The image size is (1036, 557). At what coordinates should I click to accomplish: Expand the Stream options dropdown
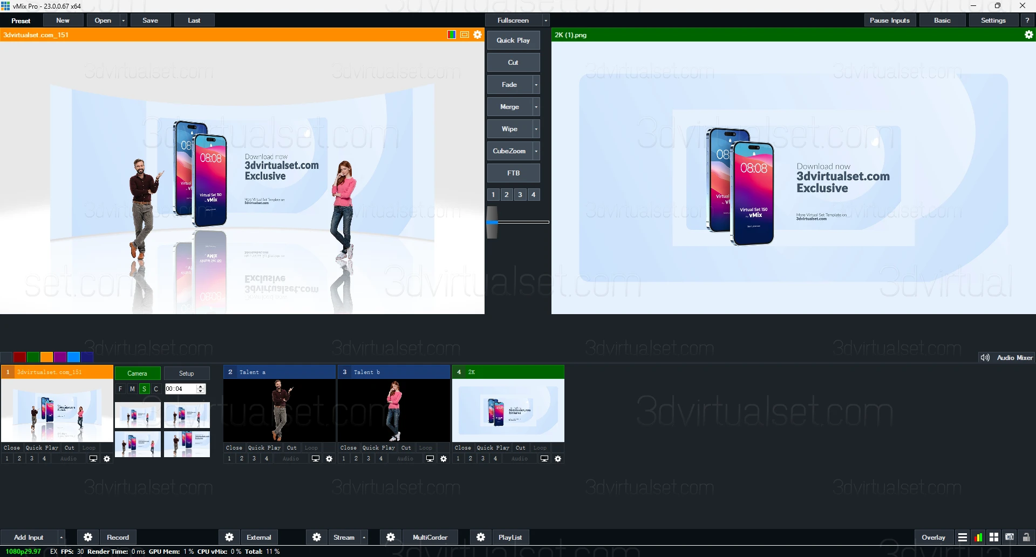[364, 537]
